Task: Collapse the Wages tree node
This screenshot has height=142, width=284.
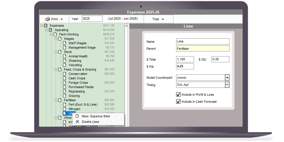Action: pos(56,39)
